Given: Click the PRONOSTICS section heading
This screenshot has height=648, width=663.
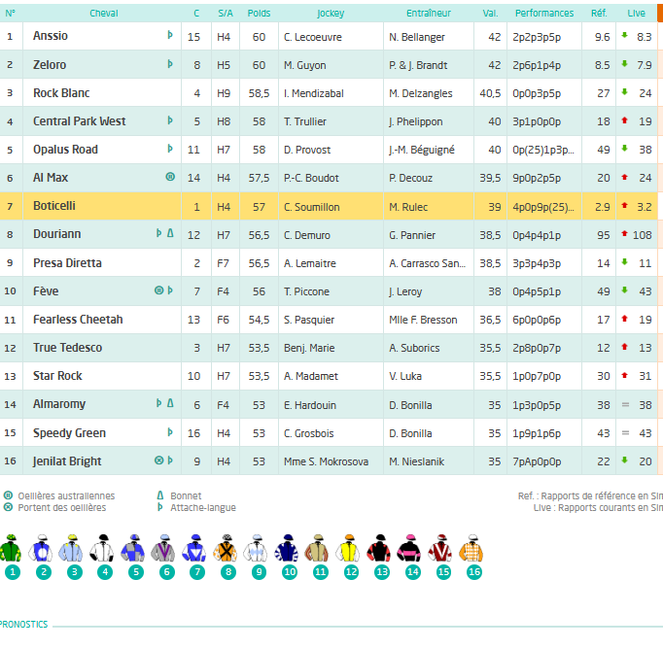Looking at the screenshot, I should (x=23, y=625).
